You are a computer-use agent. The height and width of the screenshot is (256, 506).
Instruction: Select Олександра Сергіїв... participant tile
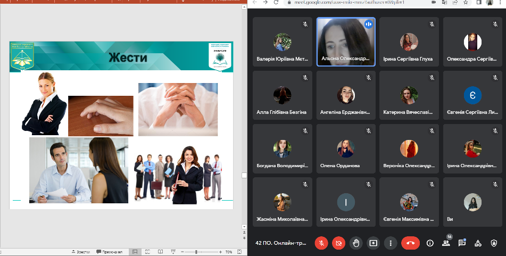(x=473, y=42)
